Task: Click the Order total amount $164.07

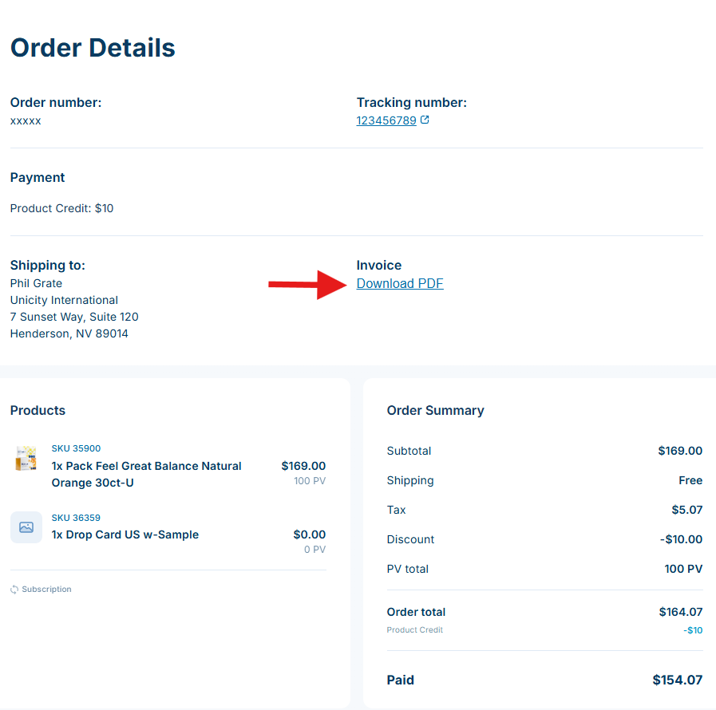Action: (680, 612)
